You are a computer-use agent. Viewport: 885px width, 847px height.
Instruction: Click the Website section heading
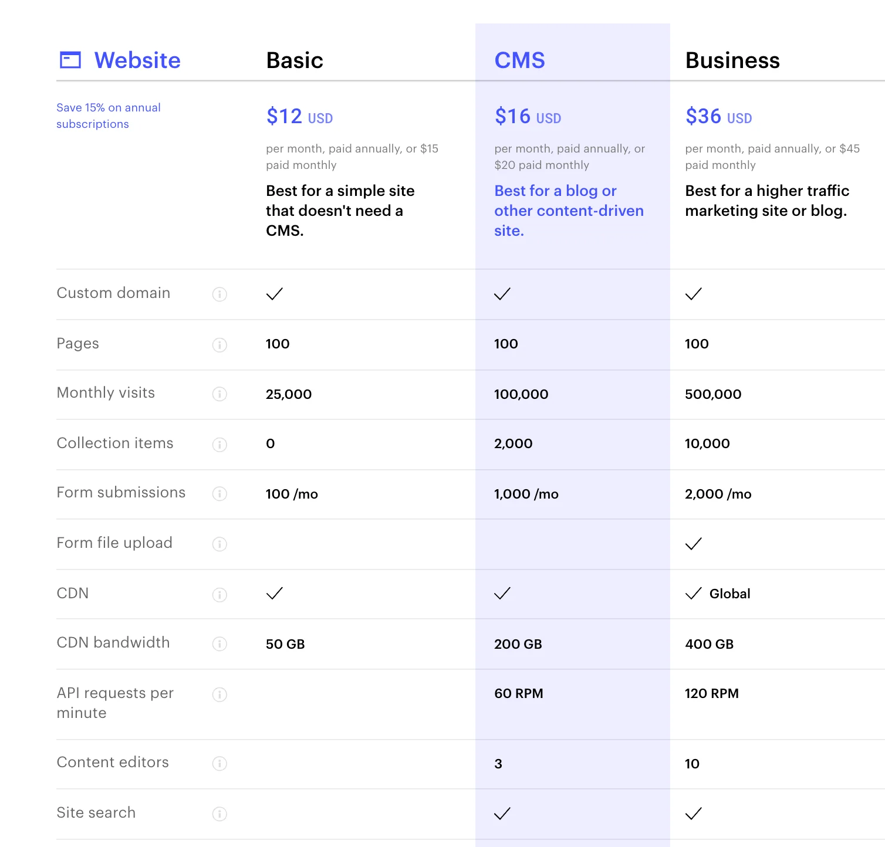tap(137, 60)
